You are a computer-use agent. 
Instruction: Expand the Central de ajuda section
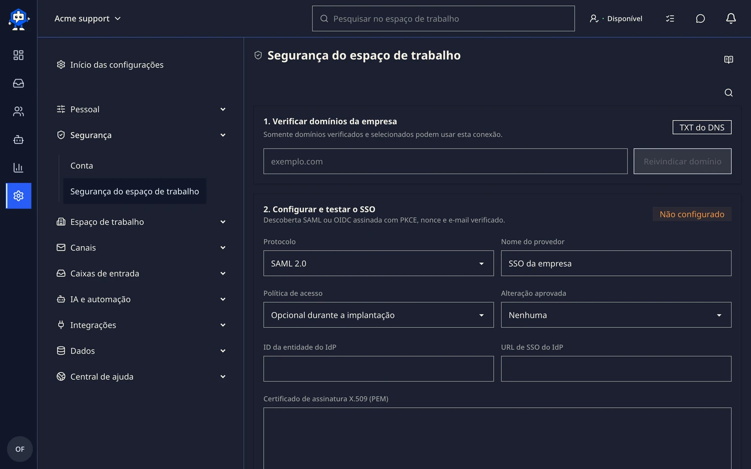coord(141,377)
